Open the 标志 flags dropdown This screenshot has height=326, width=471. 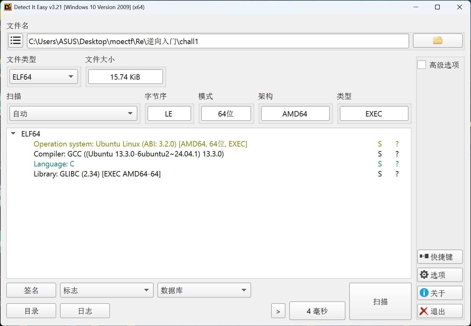tap(107, 290)
